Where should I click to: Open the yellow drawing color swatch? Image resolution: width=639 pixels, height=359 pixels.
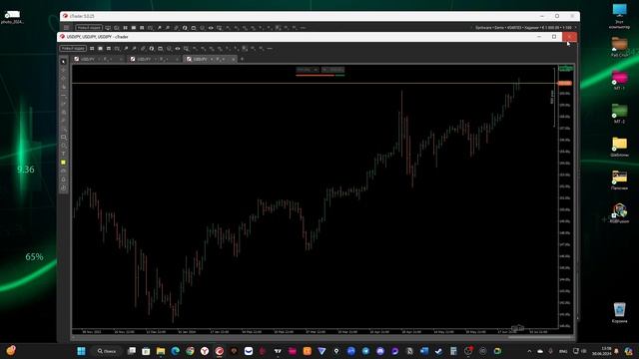[63, 163]
